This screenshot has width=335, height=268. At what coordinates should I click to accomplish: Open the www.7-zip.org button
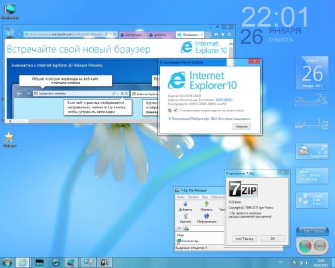coord(245,239)
